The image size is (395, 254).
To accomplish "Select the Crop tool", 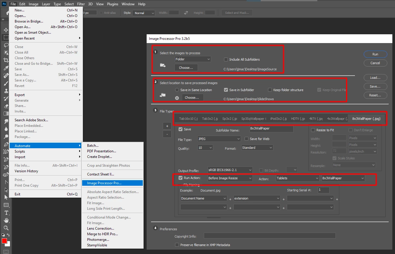I will (x=6, y=60).
